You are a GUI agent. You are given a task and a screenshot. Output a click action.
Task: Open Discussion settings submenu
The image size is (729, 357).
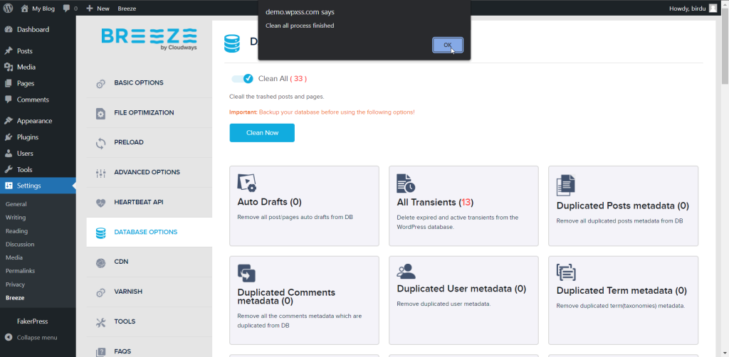[20, 244]
